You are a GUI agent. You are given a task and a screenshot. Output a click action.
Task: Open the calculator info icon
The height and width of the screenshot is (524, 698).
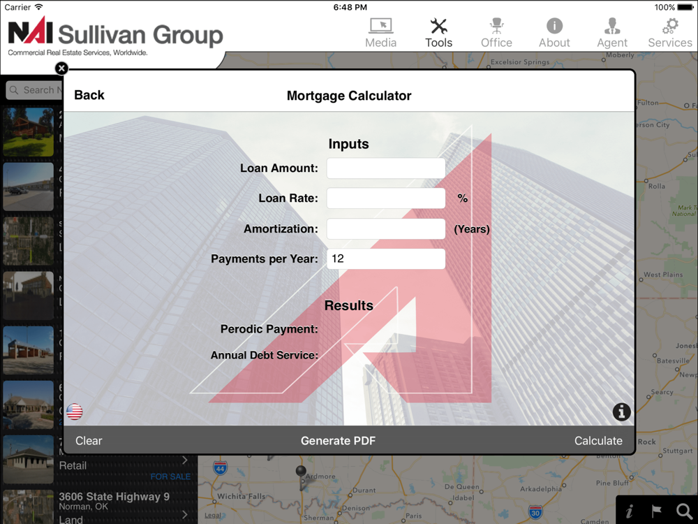(x=621, y=412)
